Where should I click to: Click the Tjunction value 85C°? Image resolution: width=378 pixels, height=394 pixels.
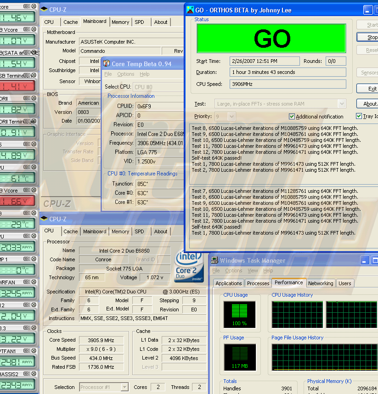[160, 184]
